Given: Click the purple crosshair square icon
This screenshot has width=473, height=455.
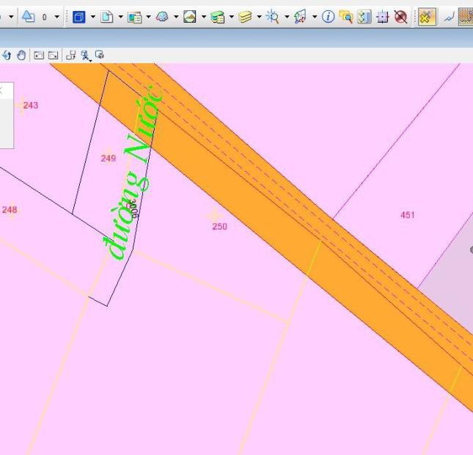Looking at the screenshot, I should pyautogui.click(x=383, y=17).
